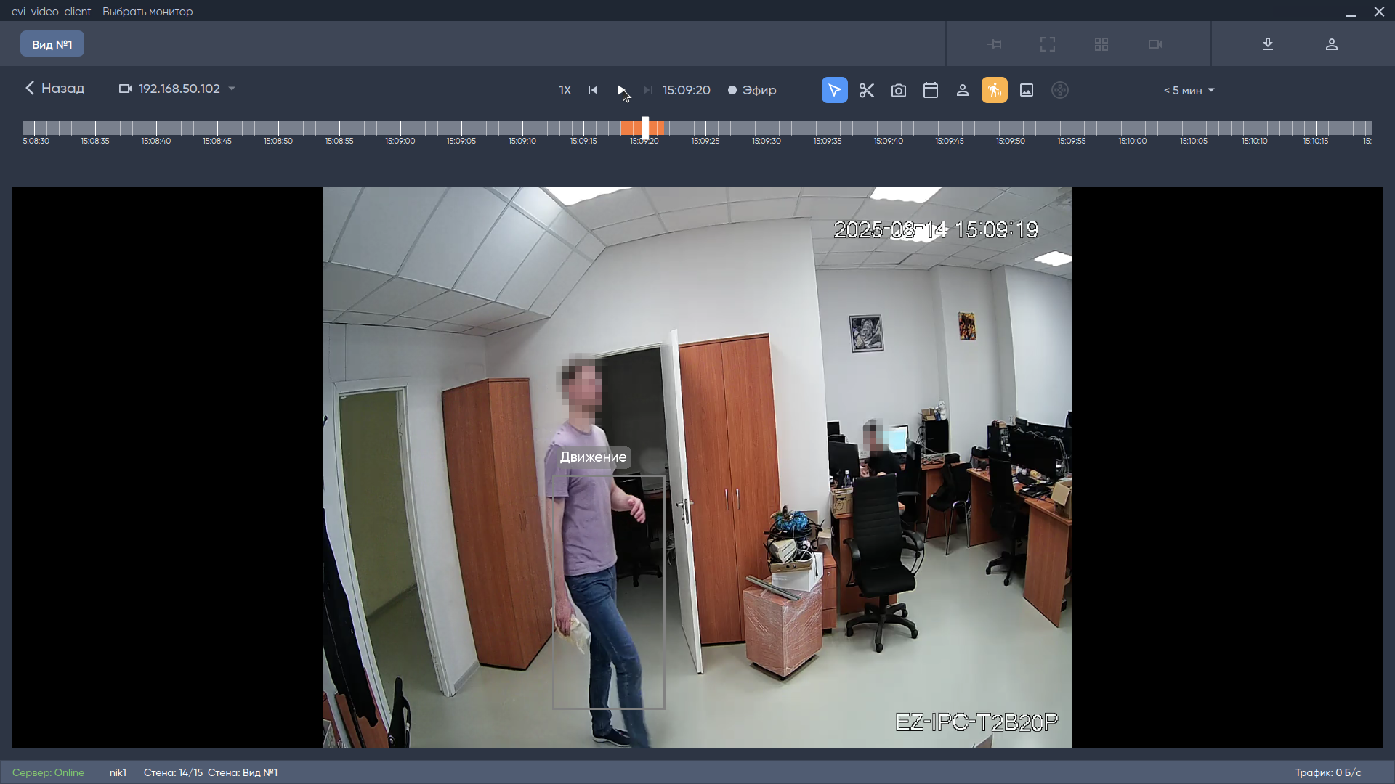Toggle the Эфир live mode
This screenshot has height=784, width=1395.
point(752,90)
